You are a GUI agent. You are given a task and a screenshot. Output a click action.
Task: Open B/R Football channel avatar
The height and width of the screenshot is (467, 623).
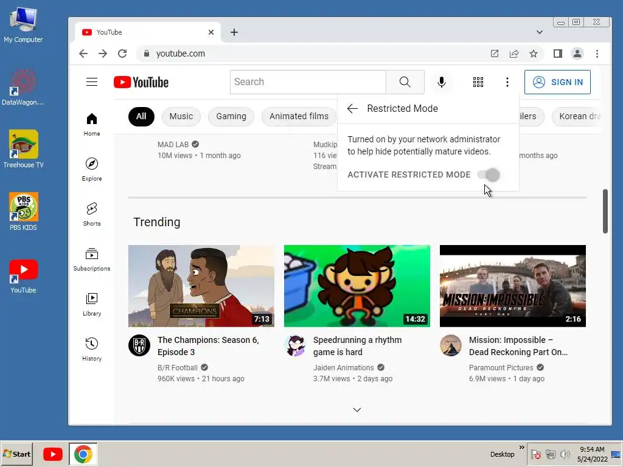click(139, 345)
